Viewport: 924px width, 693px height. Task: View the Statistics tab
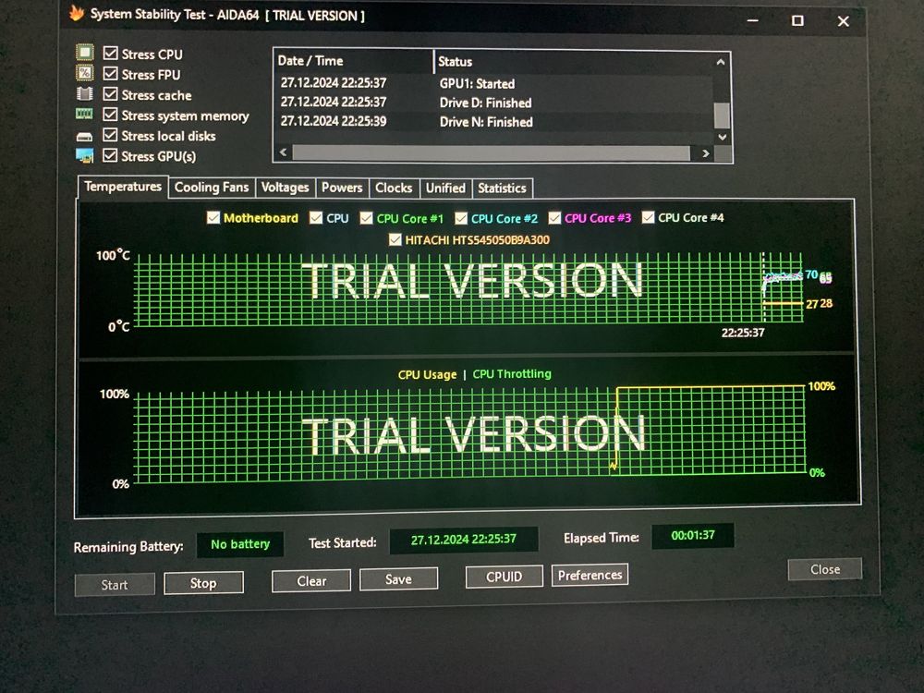[502, 188]
